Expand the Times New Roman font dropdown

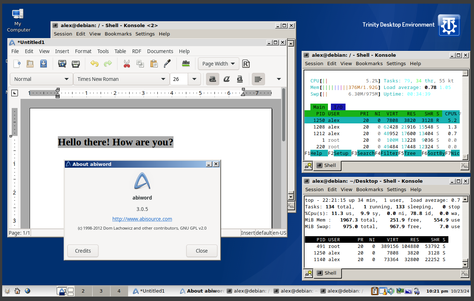click(163, 79)
